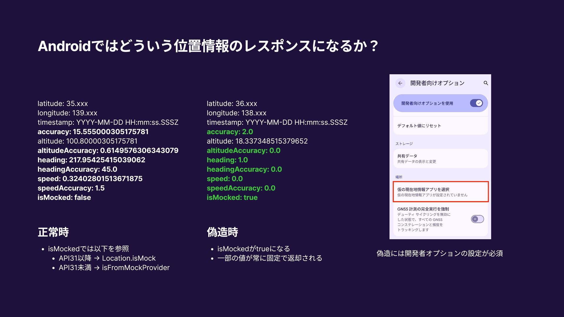Click the 場所 section header
This screenshot has height=317, width=564.
399,177
